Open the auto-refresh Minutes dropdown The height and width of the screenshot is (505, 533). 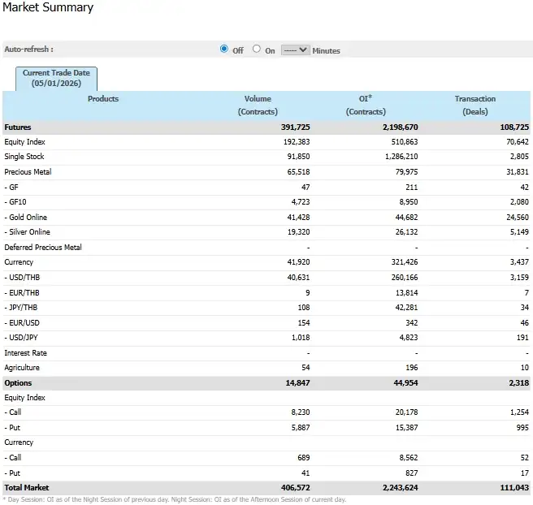pos(296,50)
